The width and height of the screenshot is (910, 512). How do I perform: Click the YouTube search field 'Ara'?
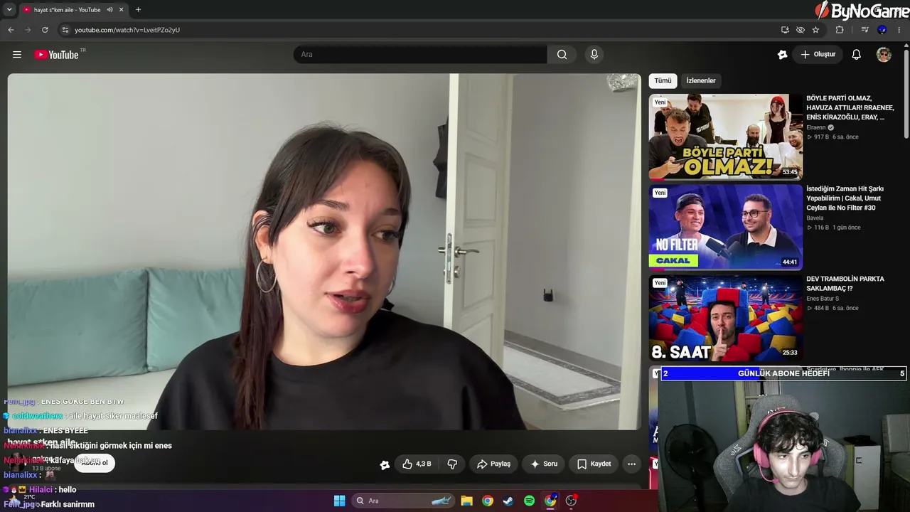pyautogui.click(x=420, y=55)
